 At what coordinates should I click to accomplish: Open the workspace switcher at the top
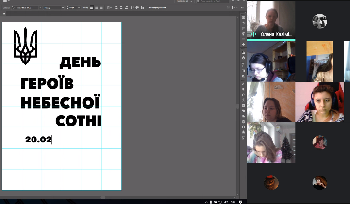186,2
